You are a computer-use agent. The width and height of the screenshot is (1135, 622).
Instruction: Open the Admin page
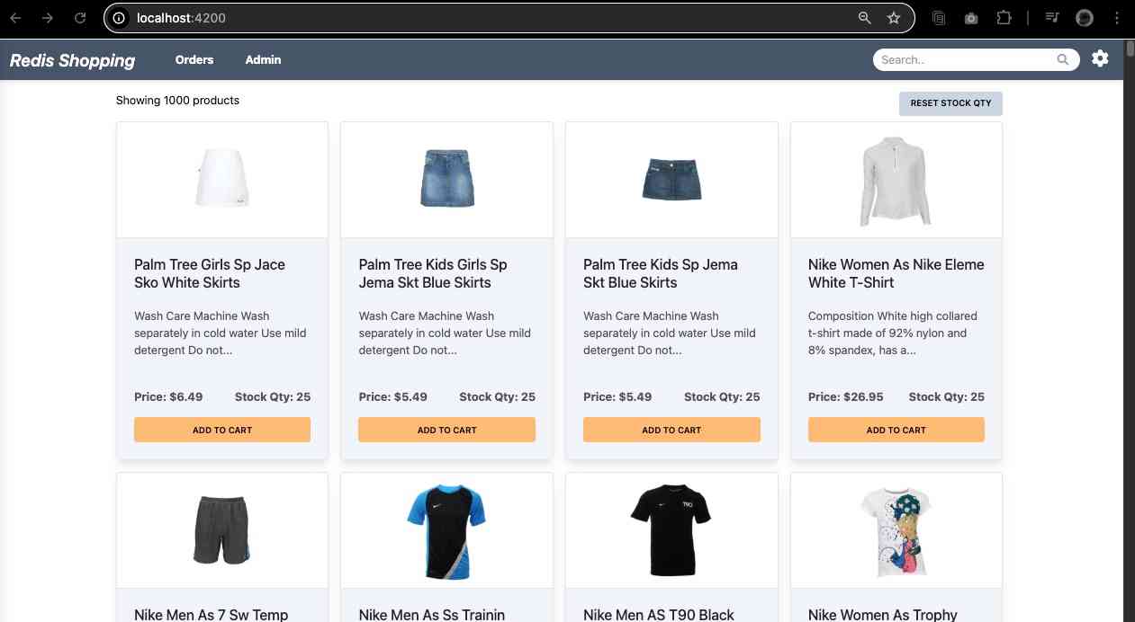coord(263,60)
